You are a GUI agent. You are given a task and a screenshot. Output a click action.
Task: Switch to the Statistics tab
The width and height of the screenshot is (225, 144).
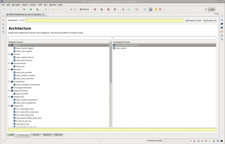point(46,135)
